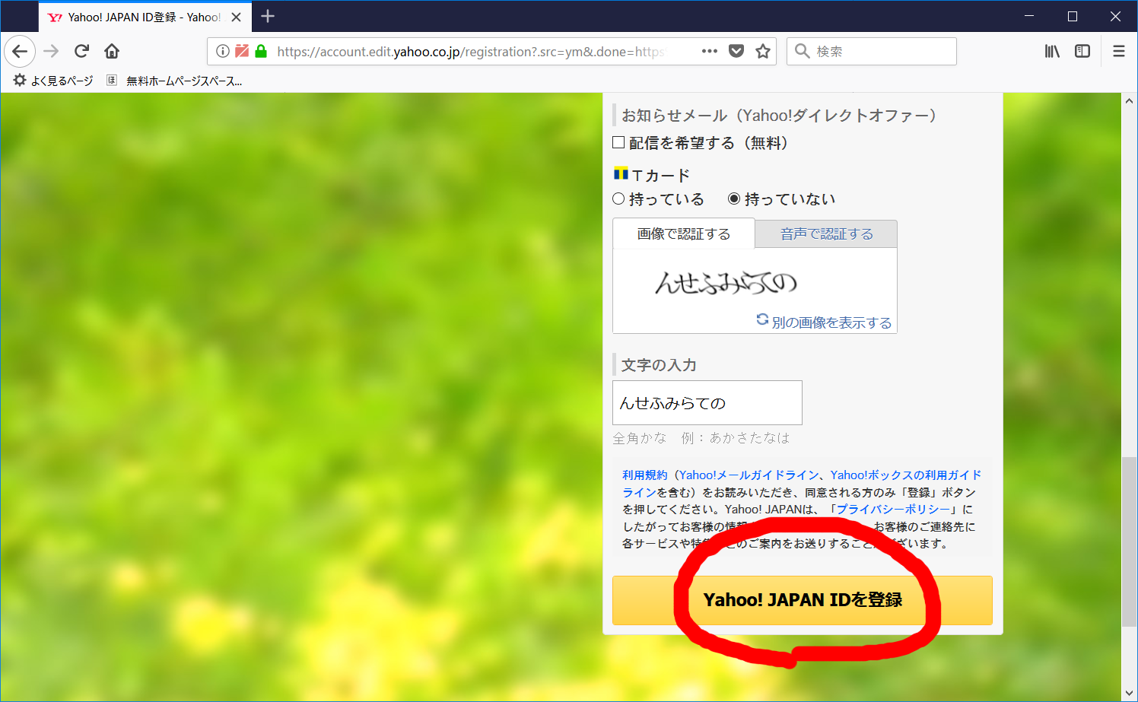The image size is (1138, 702).
Task: Reload the current page
Action: coord(81,51)
